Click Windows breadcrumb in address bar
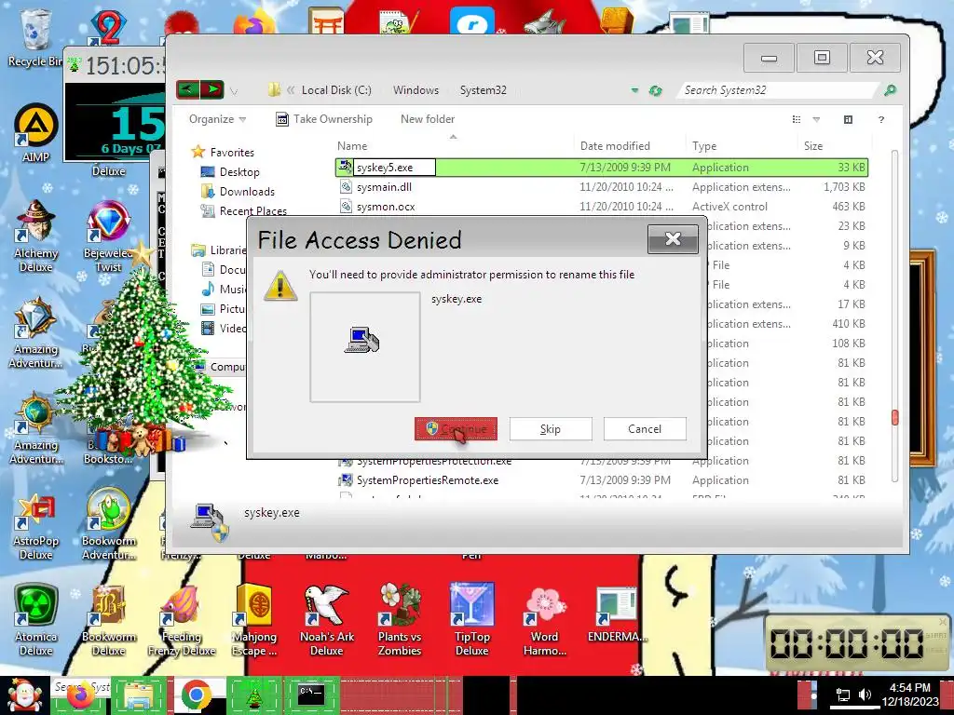Image resolution: width=954 pixels, height=715 pixels. pyautogui.click(x=416, y=90)
